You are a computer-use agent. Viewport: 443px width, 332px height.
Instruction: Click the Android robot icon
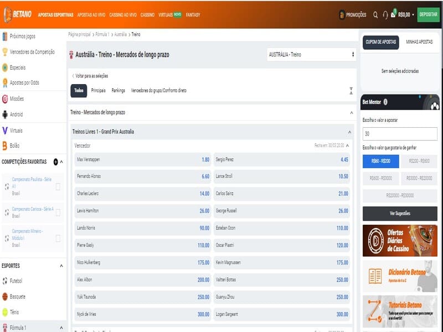[x=5, y=115]
